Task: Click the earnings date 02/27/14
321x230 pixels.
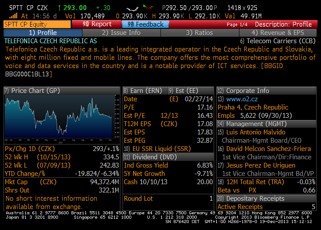Action: click(199, 99)
